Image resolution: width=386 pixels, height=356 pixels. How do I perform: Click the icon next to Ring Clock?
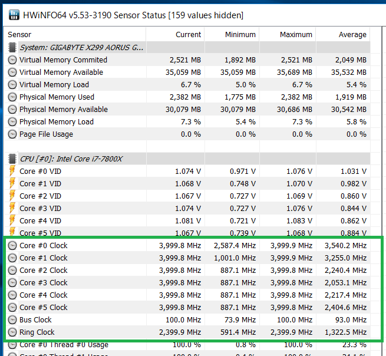coord(12,332)
